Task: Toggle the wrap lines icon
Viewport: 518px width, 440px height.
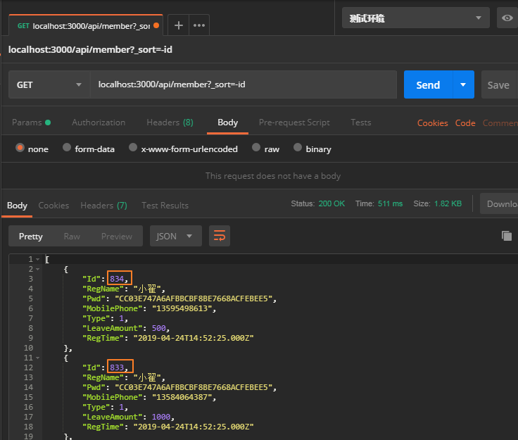Action: (x=220, y=236)
